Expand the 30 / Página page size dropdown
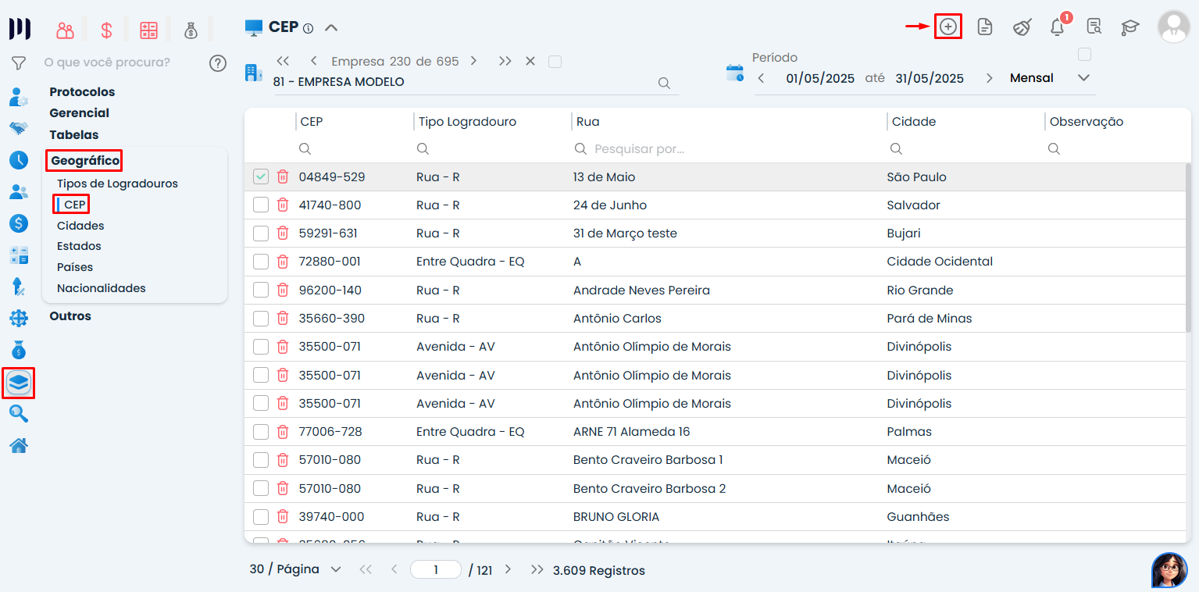Viewport: 1199px width, 592px height. click(x=336, y=569)
